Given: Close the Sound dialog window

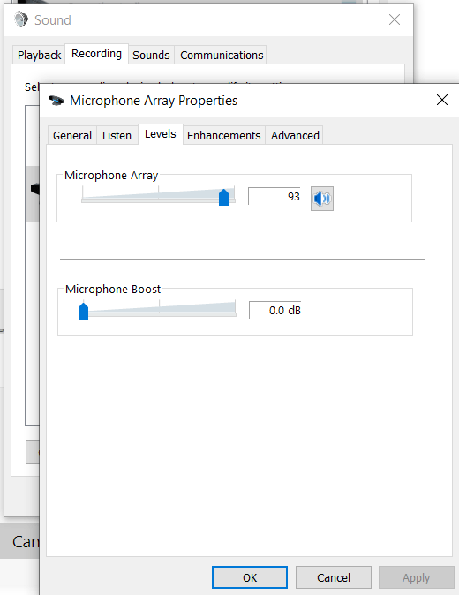Looking at the screenshot, I should [395, 19].
